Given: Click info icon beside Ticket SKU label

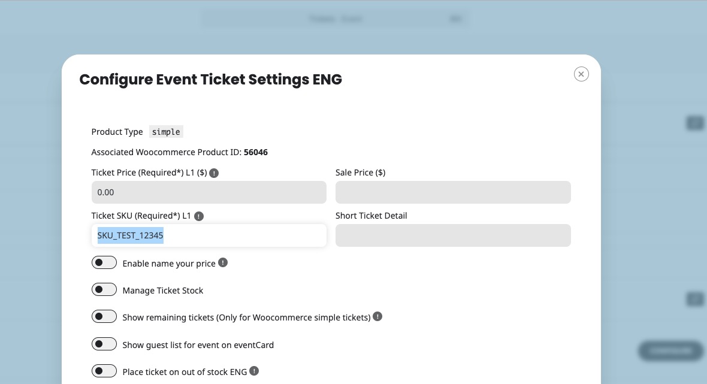Looking at the screenshot, I should click(199, 216).
